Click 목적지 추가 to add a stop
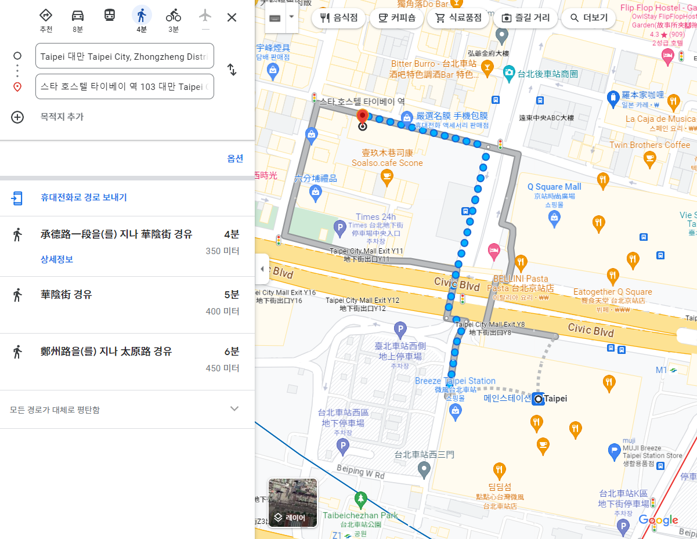This screenshot has width=697, height=539. pyautogui.click(x=62, y=117)
